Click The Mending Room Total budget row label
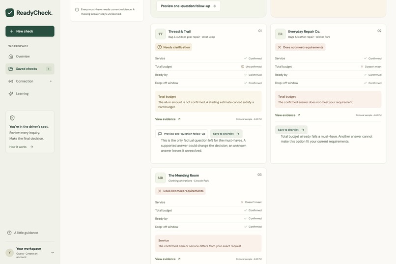 164,210
